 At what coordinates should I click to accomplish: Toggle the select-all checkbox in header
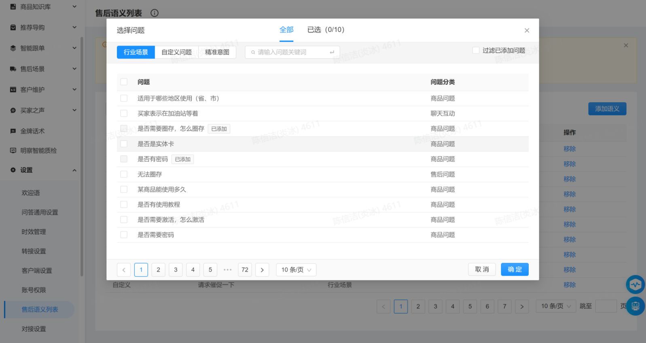tap(124, 82)
